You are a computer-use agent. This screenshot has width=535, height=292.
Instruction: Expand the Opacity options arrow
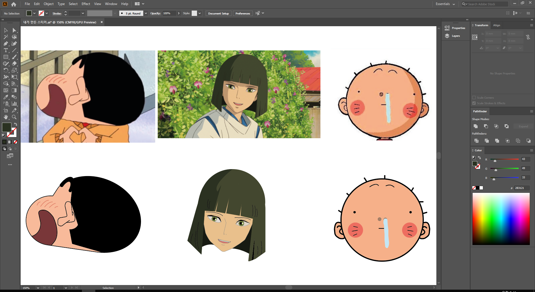click(x=179, y=13)
